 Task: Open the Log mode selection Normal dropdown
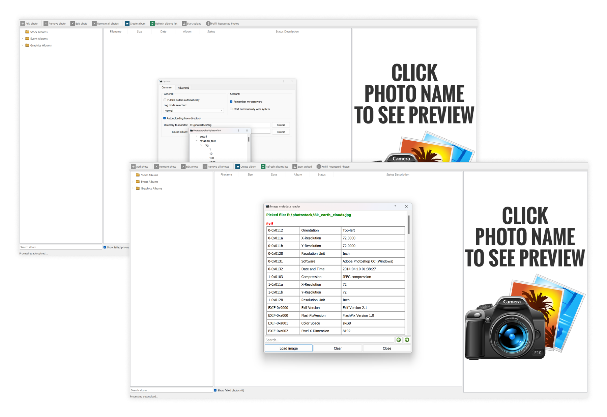coord(194,111)
